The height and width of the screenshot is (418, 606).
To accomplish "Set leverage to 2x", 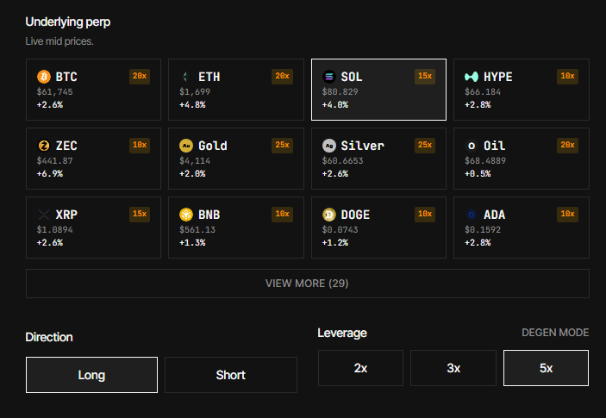I will point(360,368).
